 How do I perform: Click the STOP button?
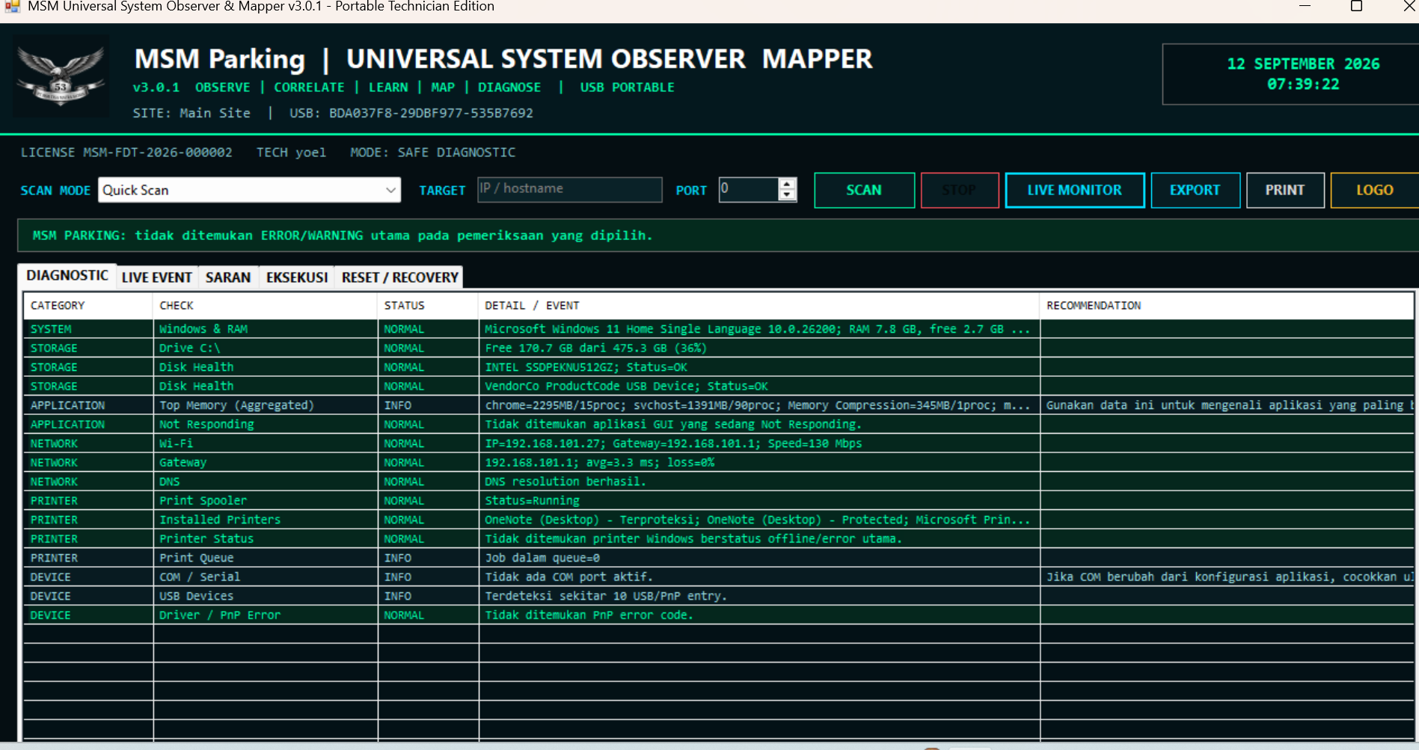pyautogui.click(x=959, y=190)
